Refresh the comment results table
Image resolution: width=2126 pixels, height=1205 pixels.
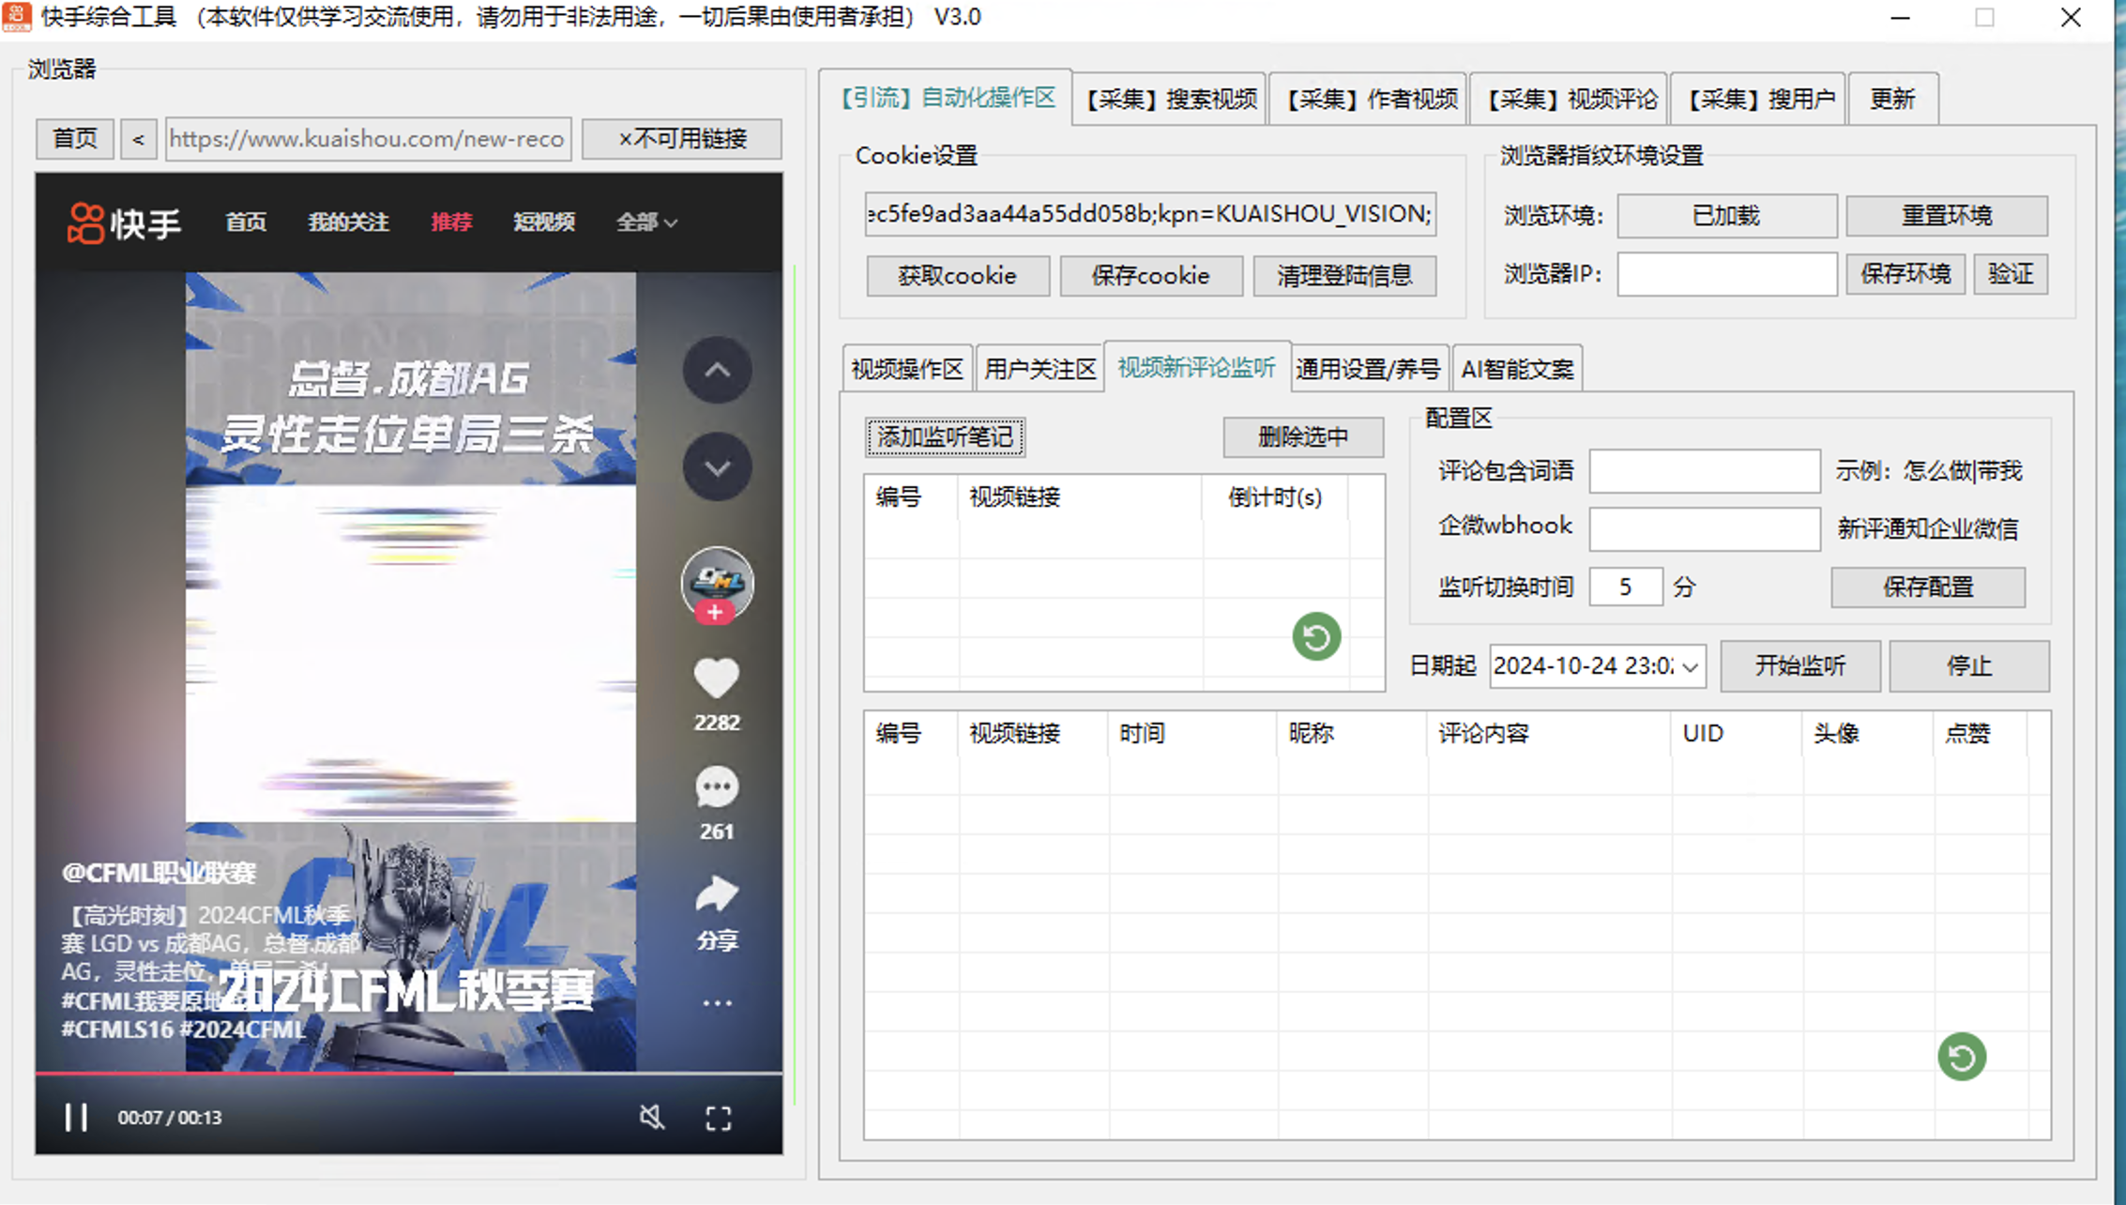tap(1962, 1056)
